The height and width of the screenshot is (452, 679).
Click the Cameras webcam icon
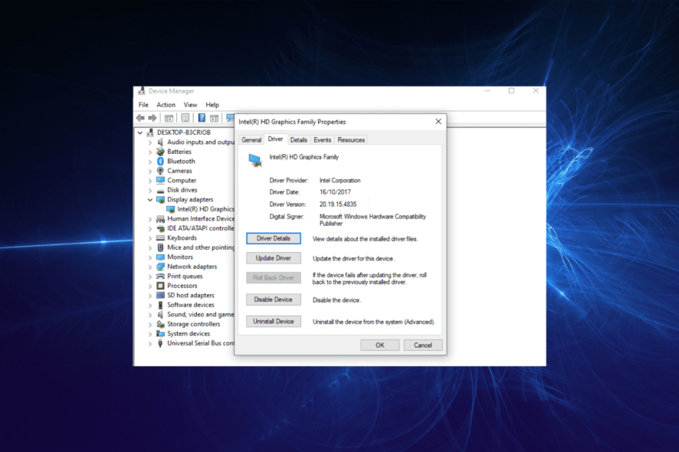(x=161, y=170)
